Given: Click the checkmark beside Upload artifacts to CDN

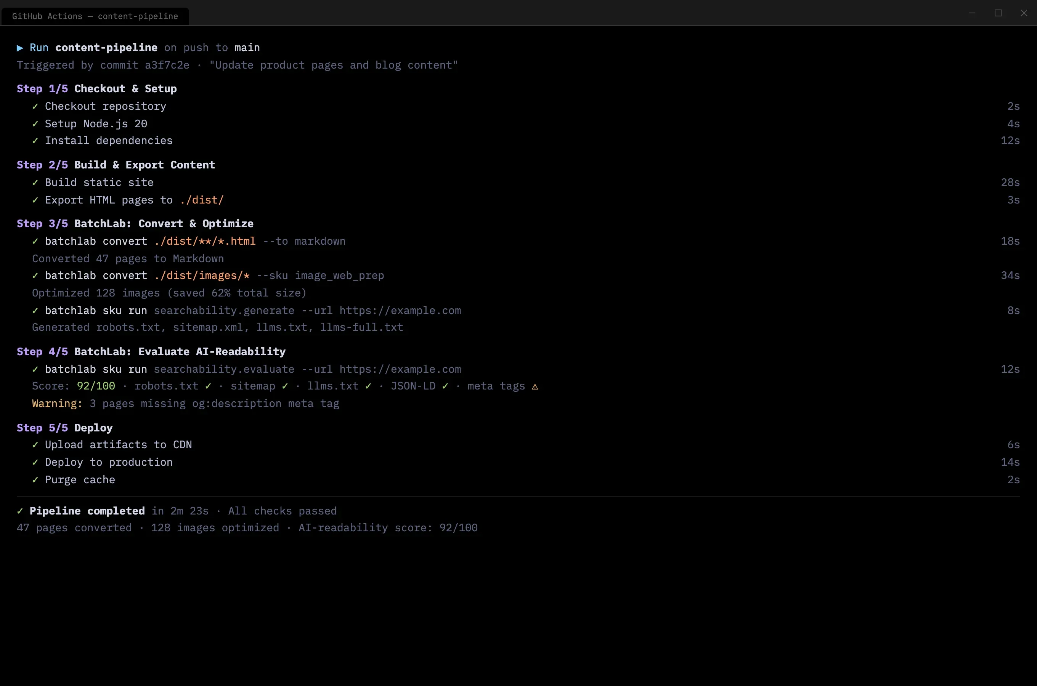Looking at the screenshot, I should (x=35, y=445).
